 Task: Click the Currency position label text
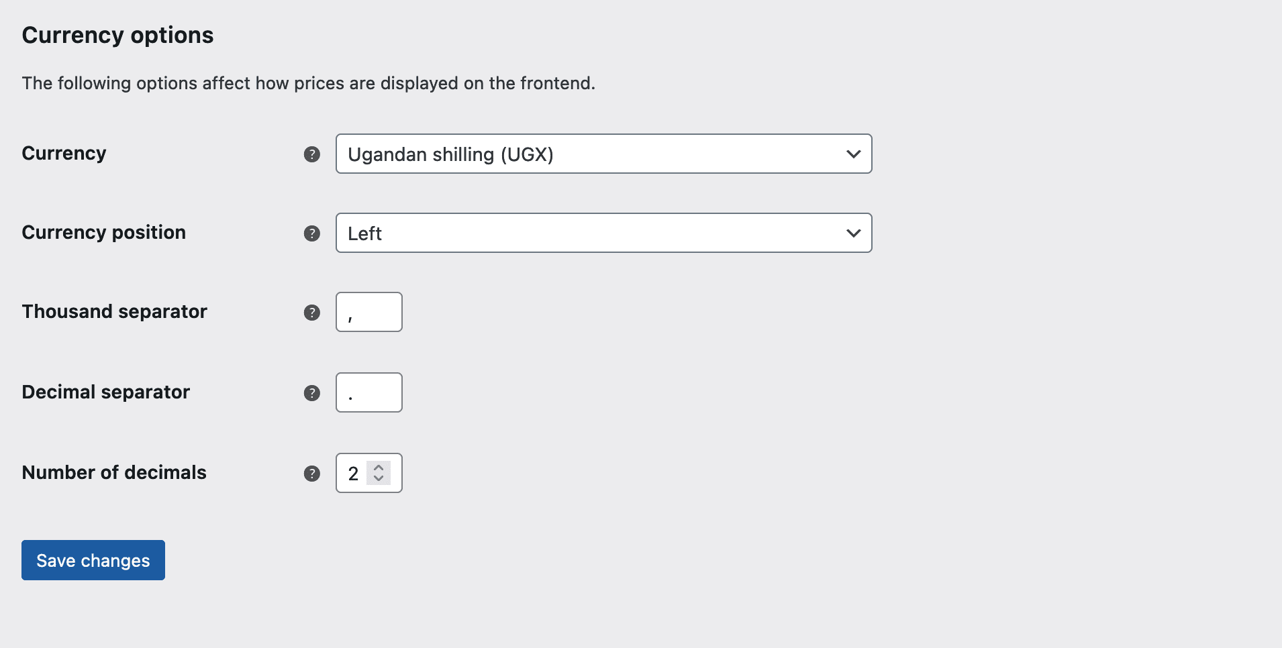tap(103, 232)
